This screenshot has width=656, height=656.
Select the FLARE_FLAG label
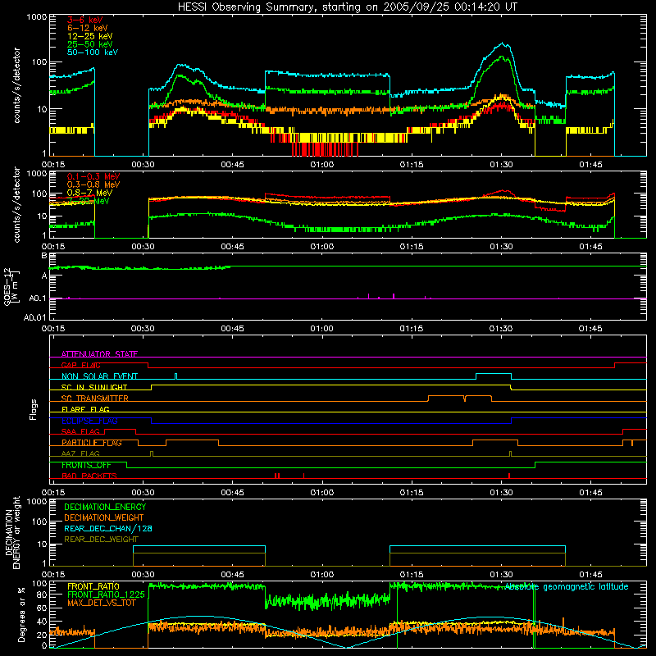point(85,409)
